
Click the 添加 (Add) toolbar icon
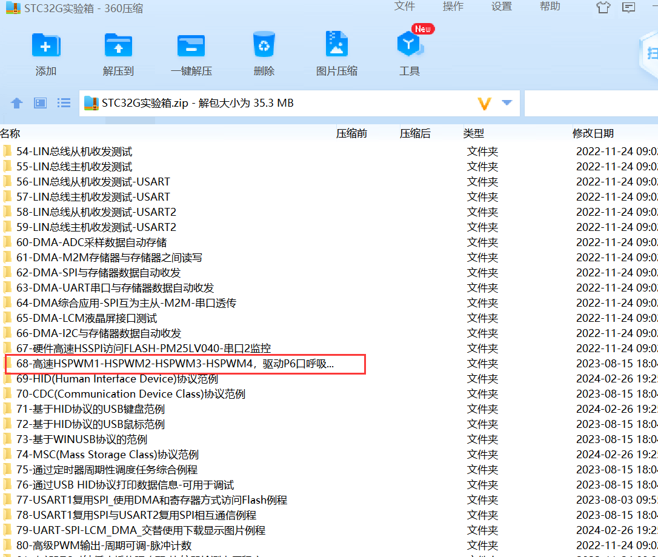click(46, 45)
